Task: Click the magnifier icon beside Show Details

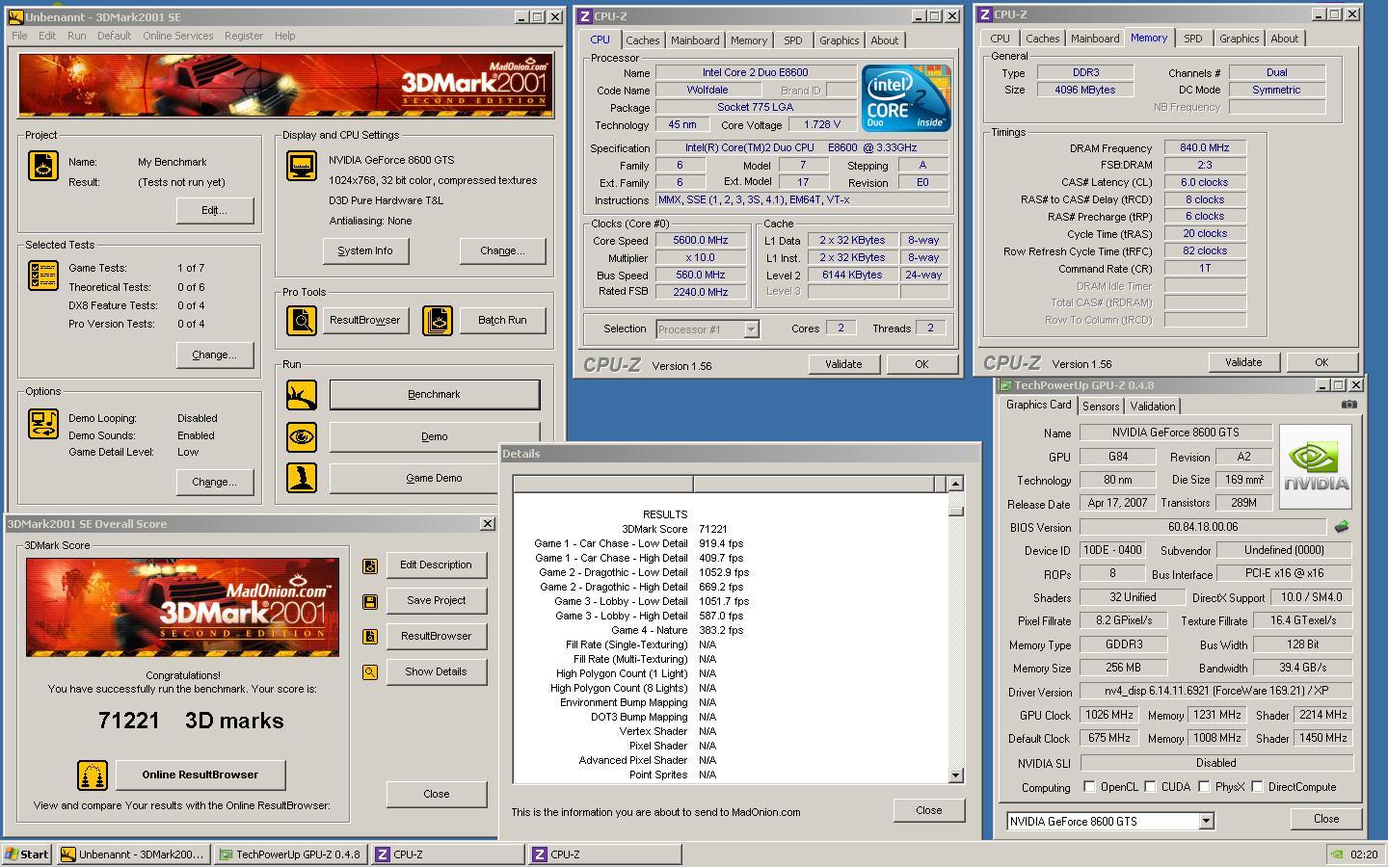Action: click(370, 672)
